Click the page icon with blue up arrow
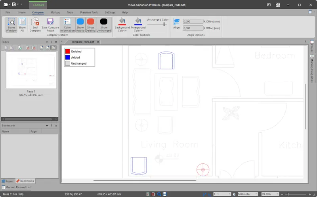317x197 pixels. click(x=47, y=48)
